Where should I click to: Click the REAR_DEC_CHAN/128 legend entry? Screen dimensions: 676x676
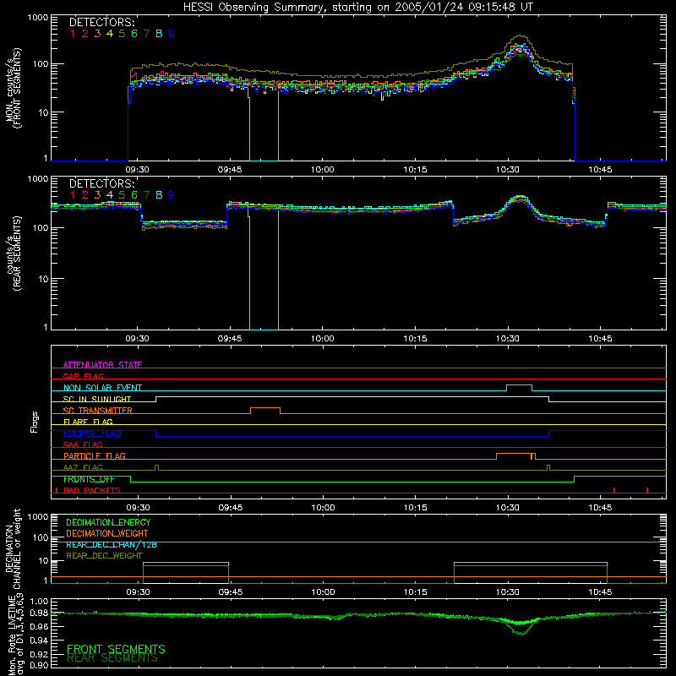click(112, 544)
